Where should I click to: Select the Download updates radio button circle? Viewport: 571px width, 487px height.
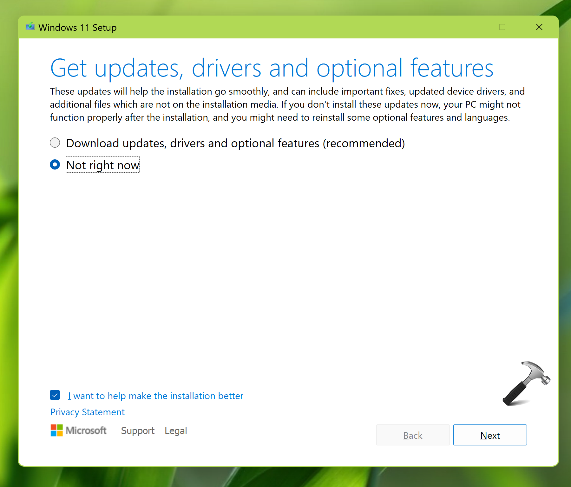(55, 143)
